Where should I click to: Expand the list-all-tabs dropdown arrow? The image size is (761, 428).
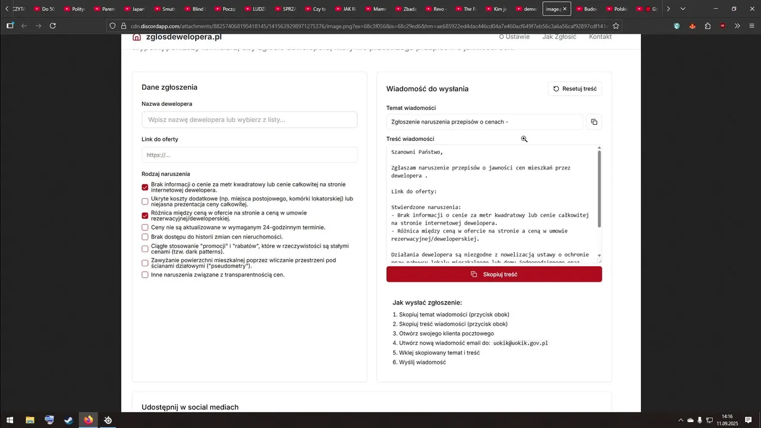pyautogui.click(x=683, y=9)
